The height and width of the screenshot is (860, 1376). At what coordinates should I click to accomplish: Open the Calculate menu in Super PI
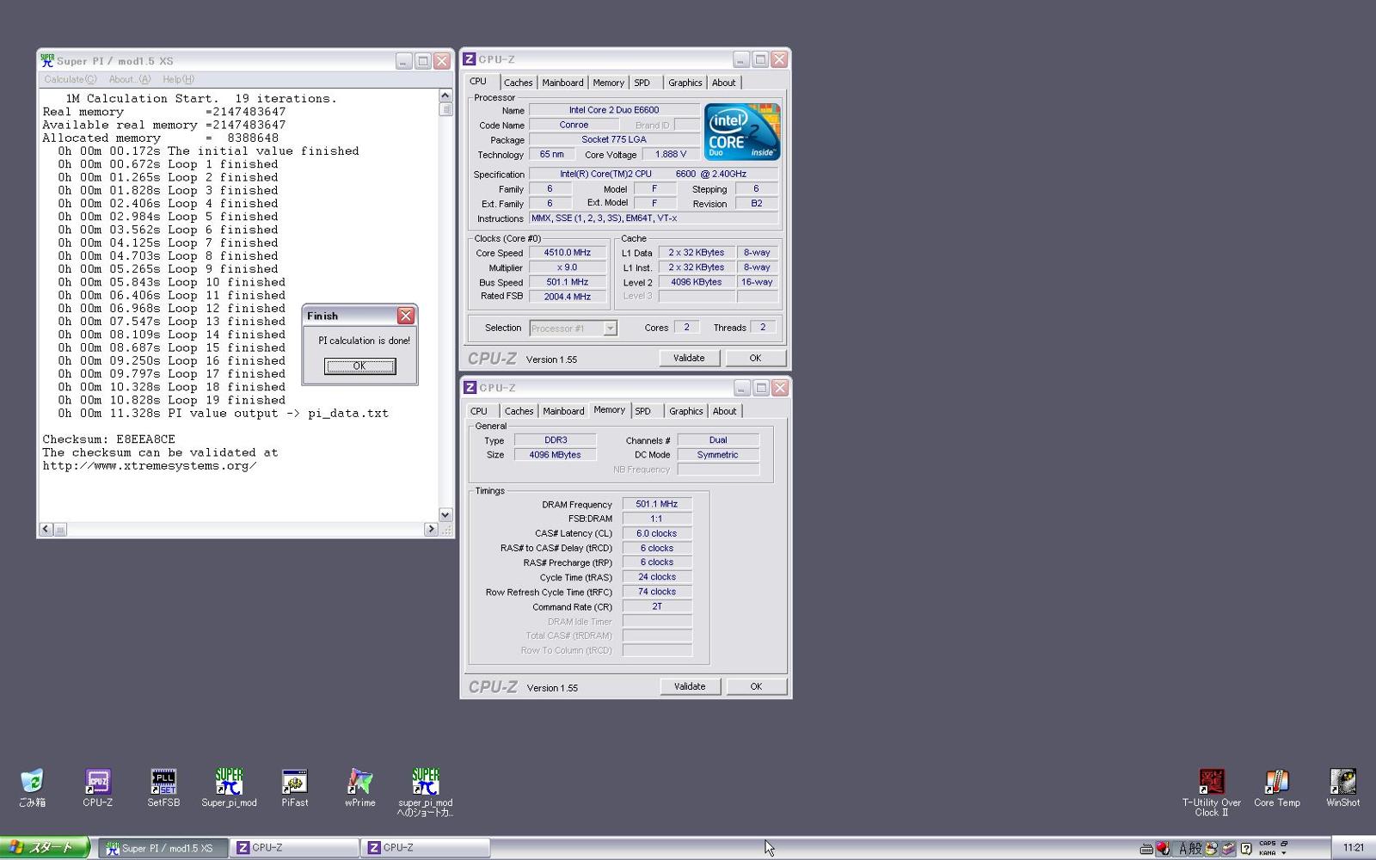pyautogui.click(x=71, y=79)
